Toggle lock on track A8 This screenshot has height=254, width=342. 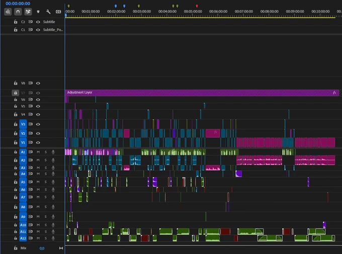(x=16, y=207)
